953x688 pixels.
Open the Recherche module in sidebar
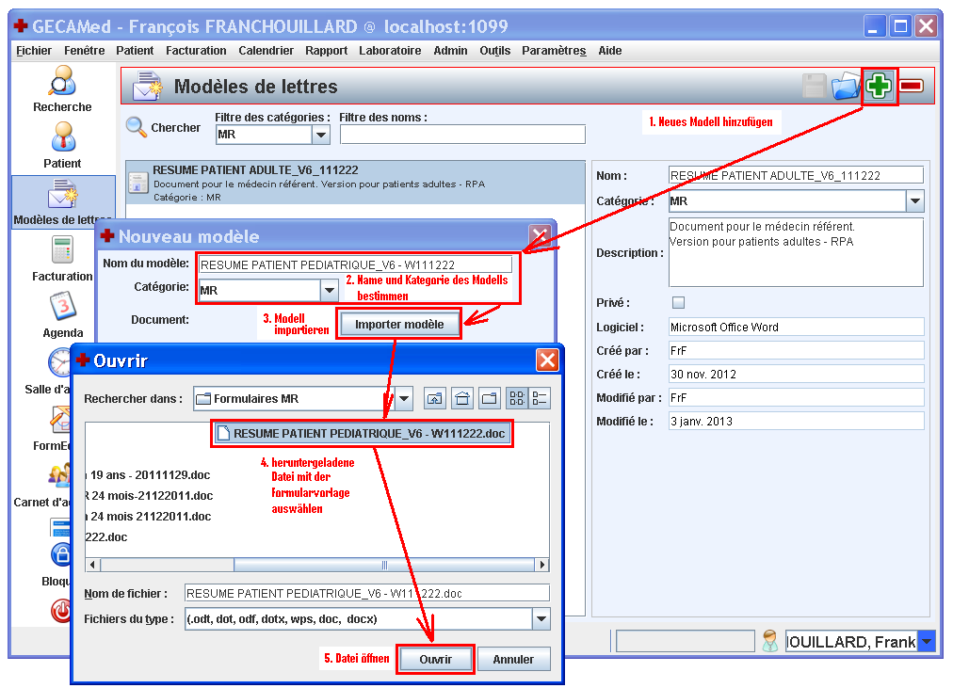(62, 88)
